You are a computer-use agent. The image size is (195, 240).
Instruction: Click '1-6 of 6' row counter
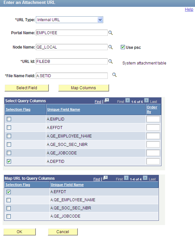[137, 102]
